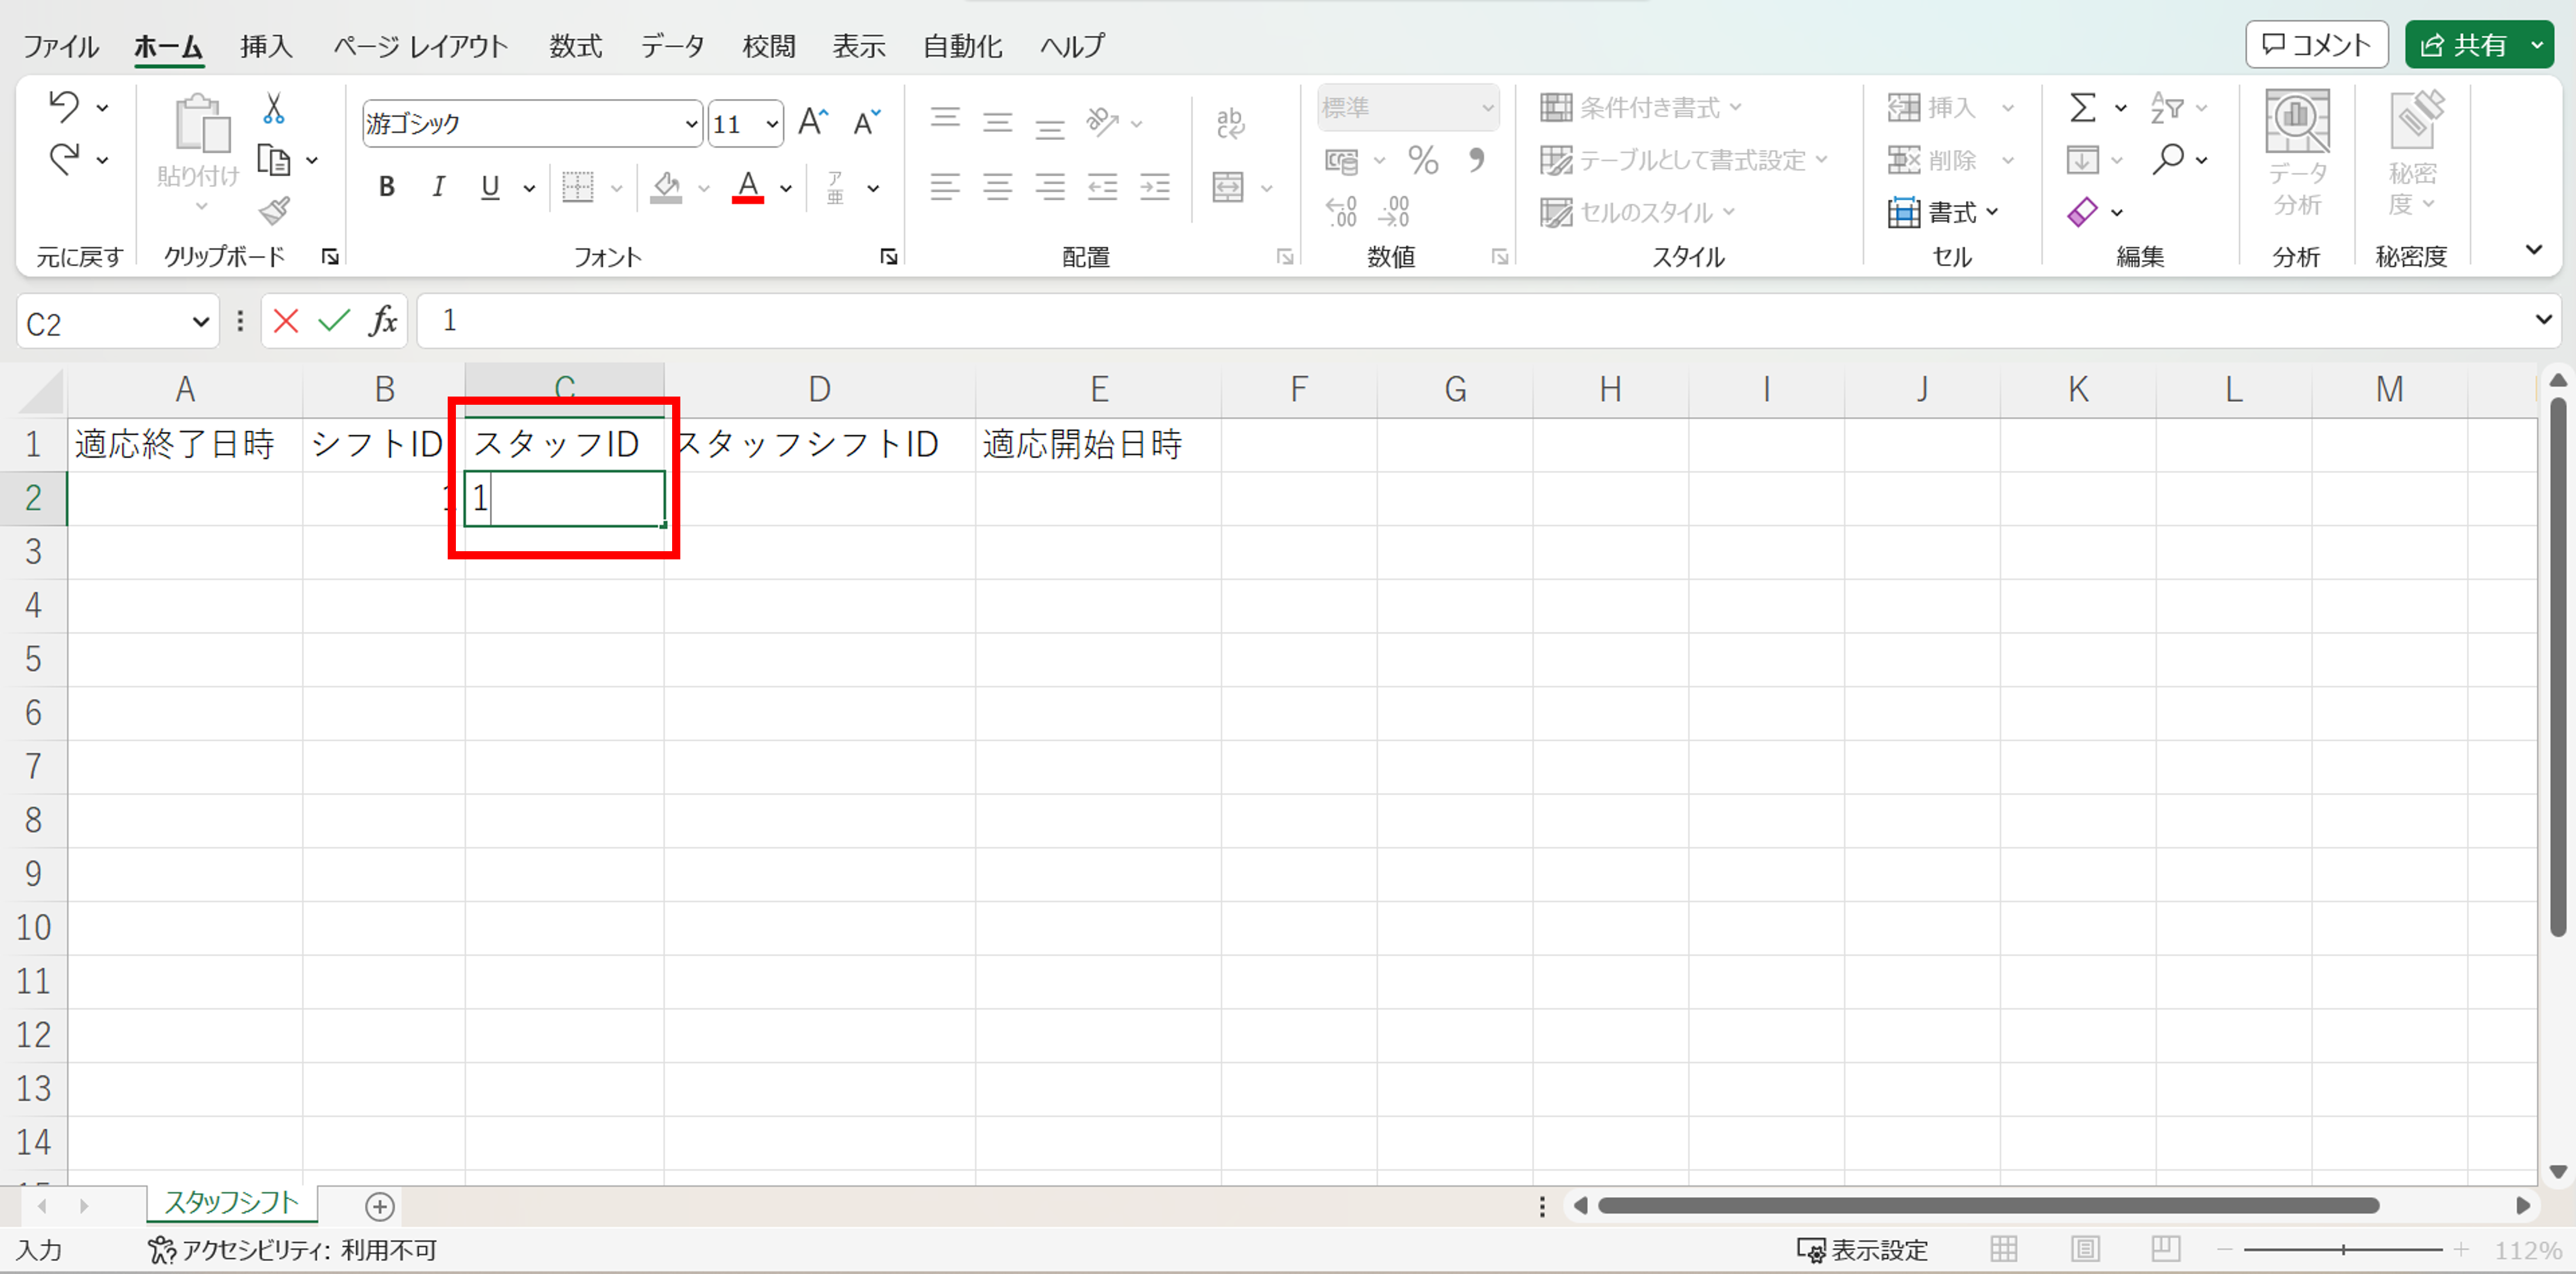Switch to the 数式 tab
Screen dimensions: 2576x1274
click(x=576, y=46)
